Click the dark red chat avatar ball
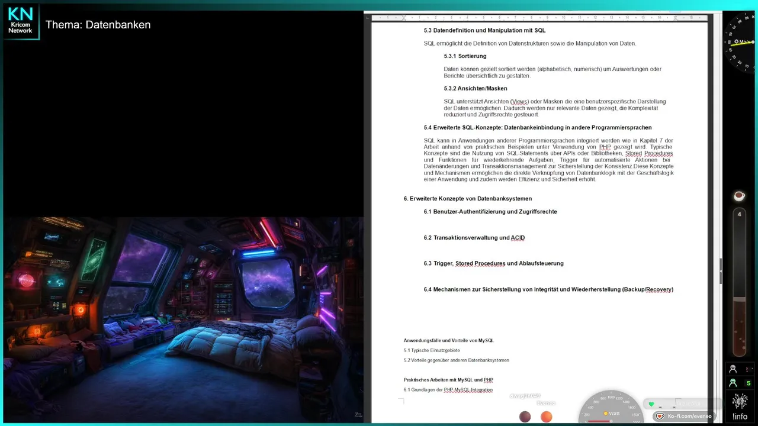Viewport: 758px width, 426px height. click(525, 417)
